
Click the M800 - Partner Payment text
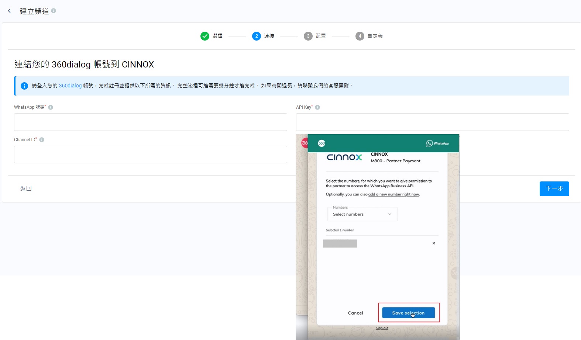click(396, 161)
